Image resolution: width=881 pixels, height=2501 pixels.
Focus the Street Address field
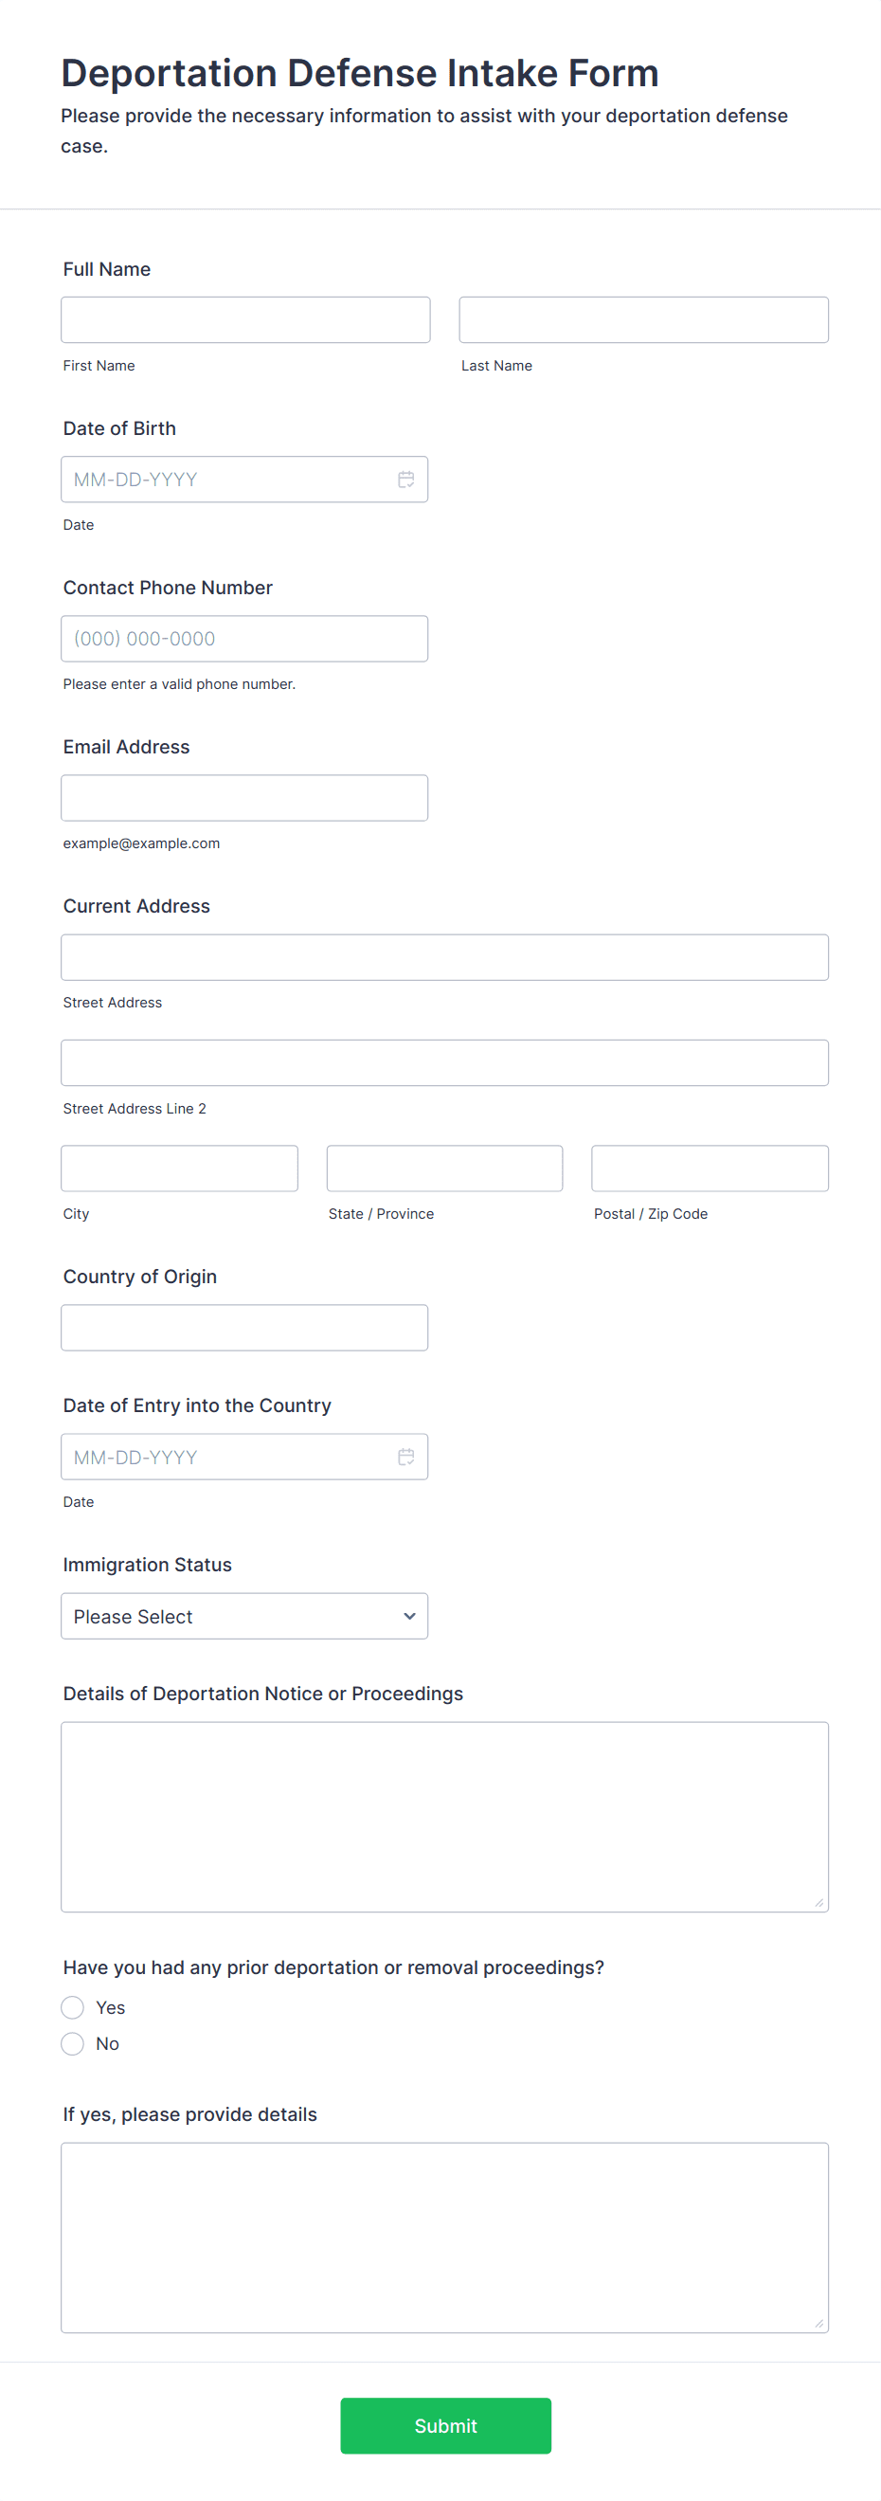click(x=444, y=957)
